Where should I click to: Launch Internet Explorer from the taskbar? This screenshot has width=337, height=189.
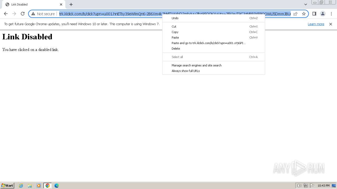coord(21,186)
